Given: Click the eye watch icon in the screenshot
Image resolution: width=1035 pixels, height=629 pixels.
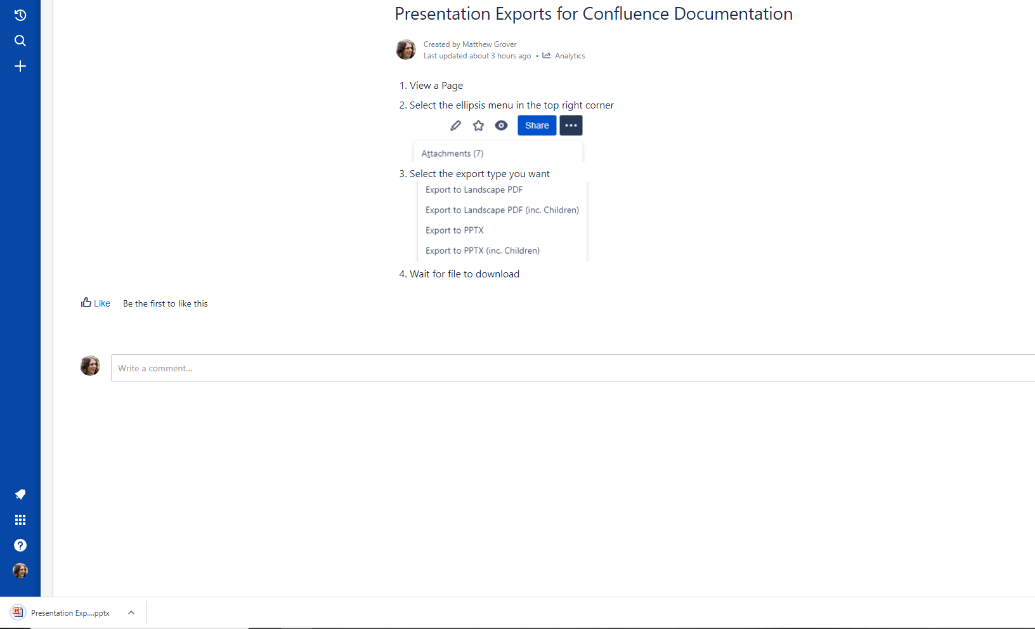Looking at the screenshot, I should tap(501, 126).
